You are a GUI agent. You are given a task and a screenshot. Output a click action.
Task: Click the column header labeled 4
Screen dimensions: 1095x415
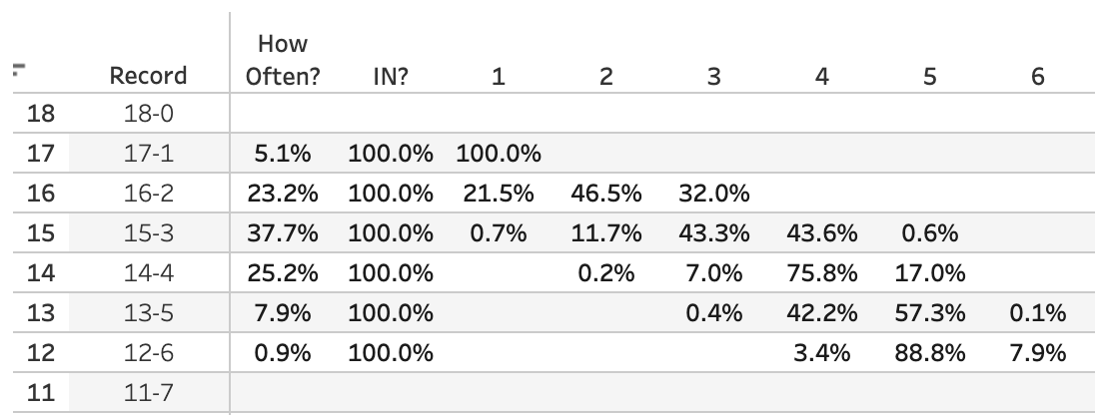click(820, 76)
